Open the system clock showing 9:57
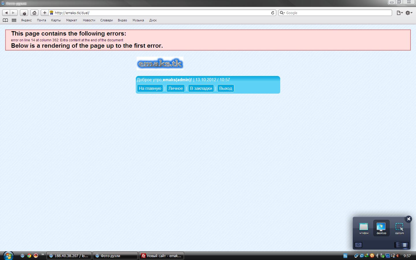 coord(407,256)
